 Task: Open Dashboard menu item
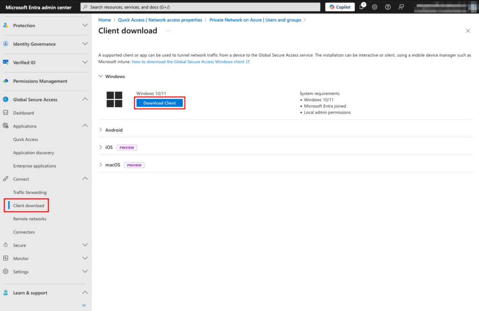tap(23, 113)
